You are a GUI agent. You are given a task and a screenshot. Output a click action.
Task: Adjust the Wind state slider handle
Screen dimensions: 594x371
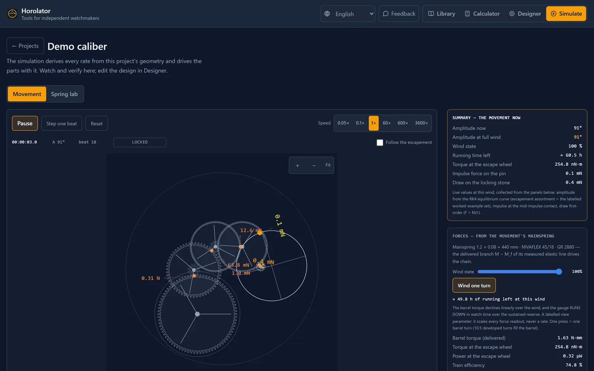pos(559,272)
